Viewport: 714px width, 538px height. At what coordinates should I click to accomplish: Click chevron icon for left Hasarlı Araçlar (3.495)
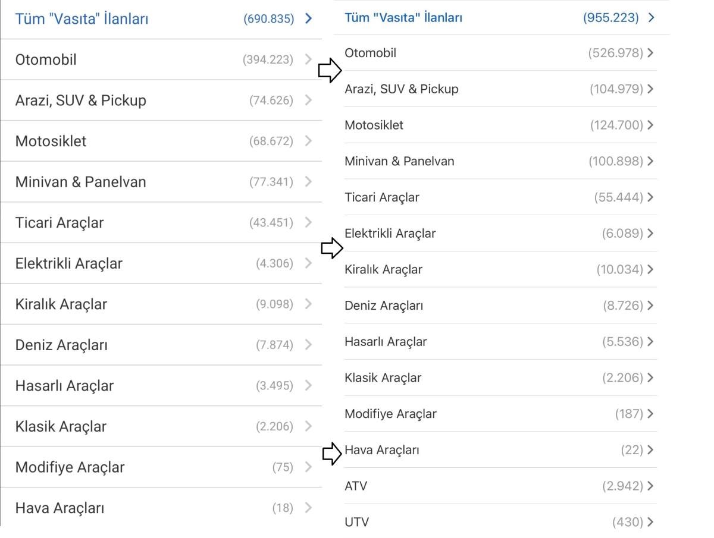click(308, 386)
